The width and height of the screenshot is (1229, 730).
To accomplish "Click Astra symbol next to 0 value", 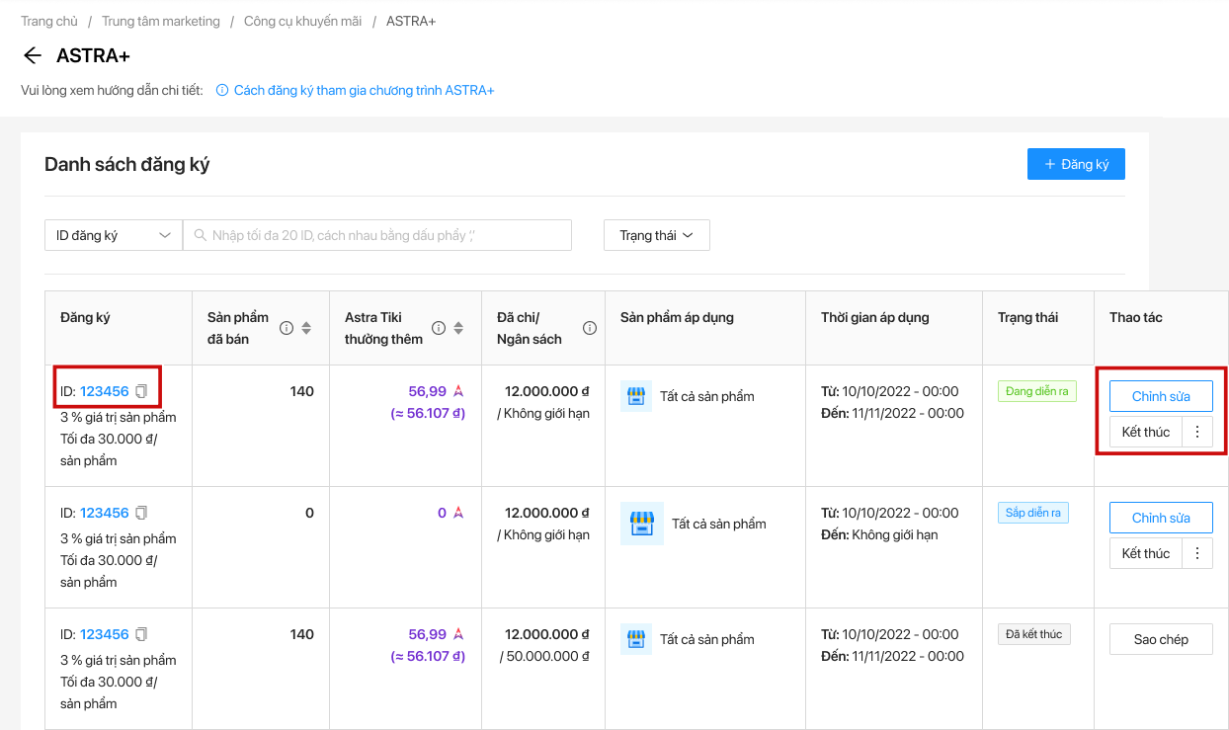I will pyautogui.click(x=458, y=513).
